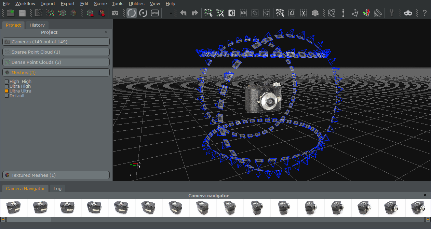This screenshot has height=229, width=431.
Task: Select the first camera thumbnail
Action: pos(14,207)
